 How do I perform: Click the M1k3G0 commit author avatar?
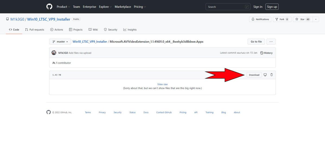click(54, 53)
